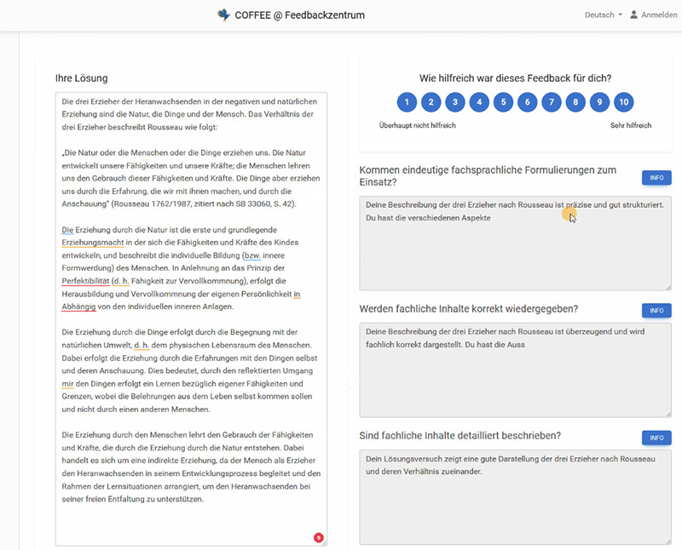Click the Sehr hilfreich label
682x550 pixels.
[x=631, y=125]
